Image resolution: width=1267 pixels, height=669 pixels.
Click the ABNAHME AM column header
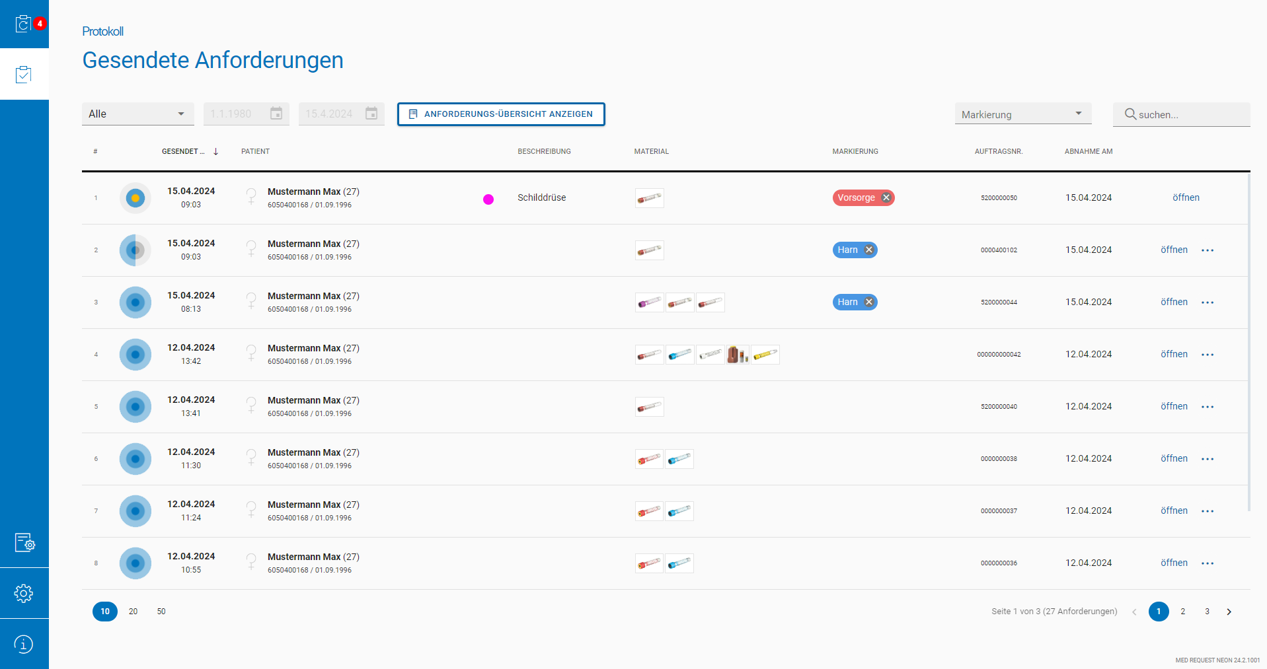(1089, 151)
